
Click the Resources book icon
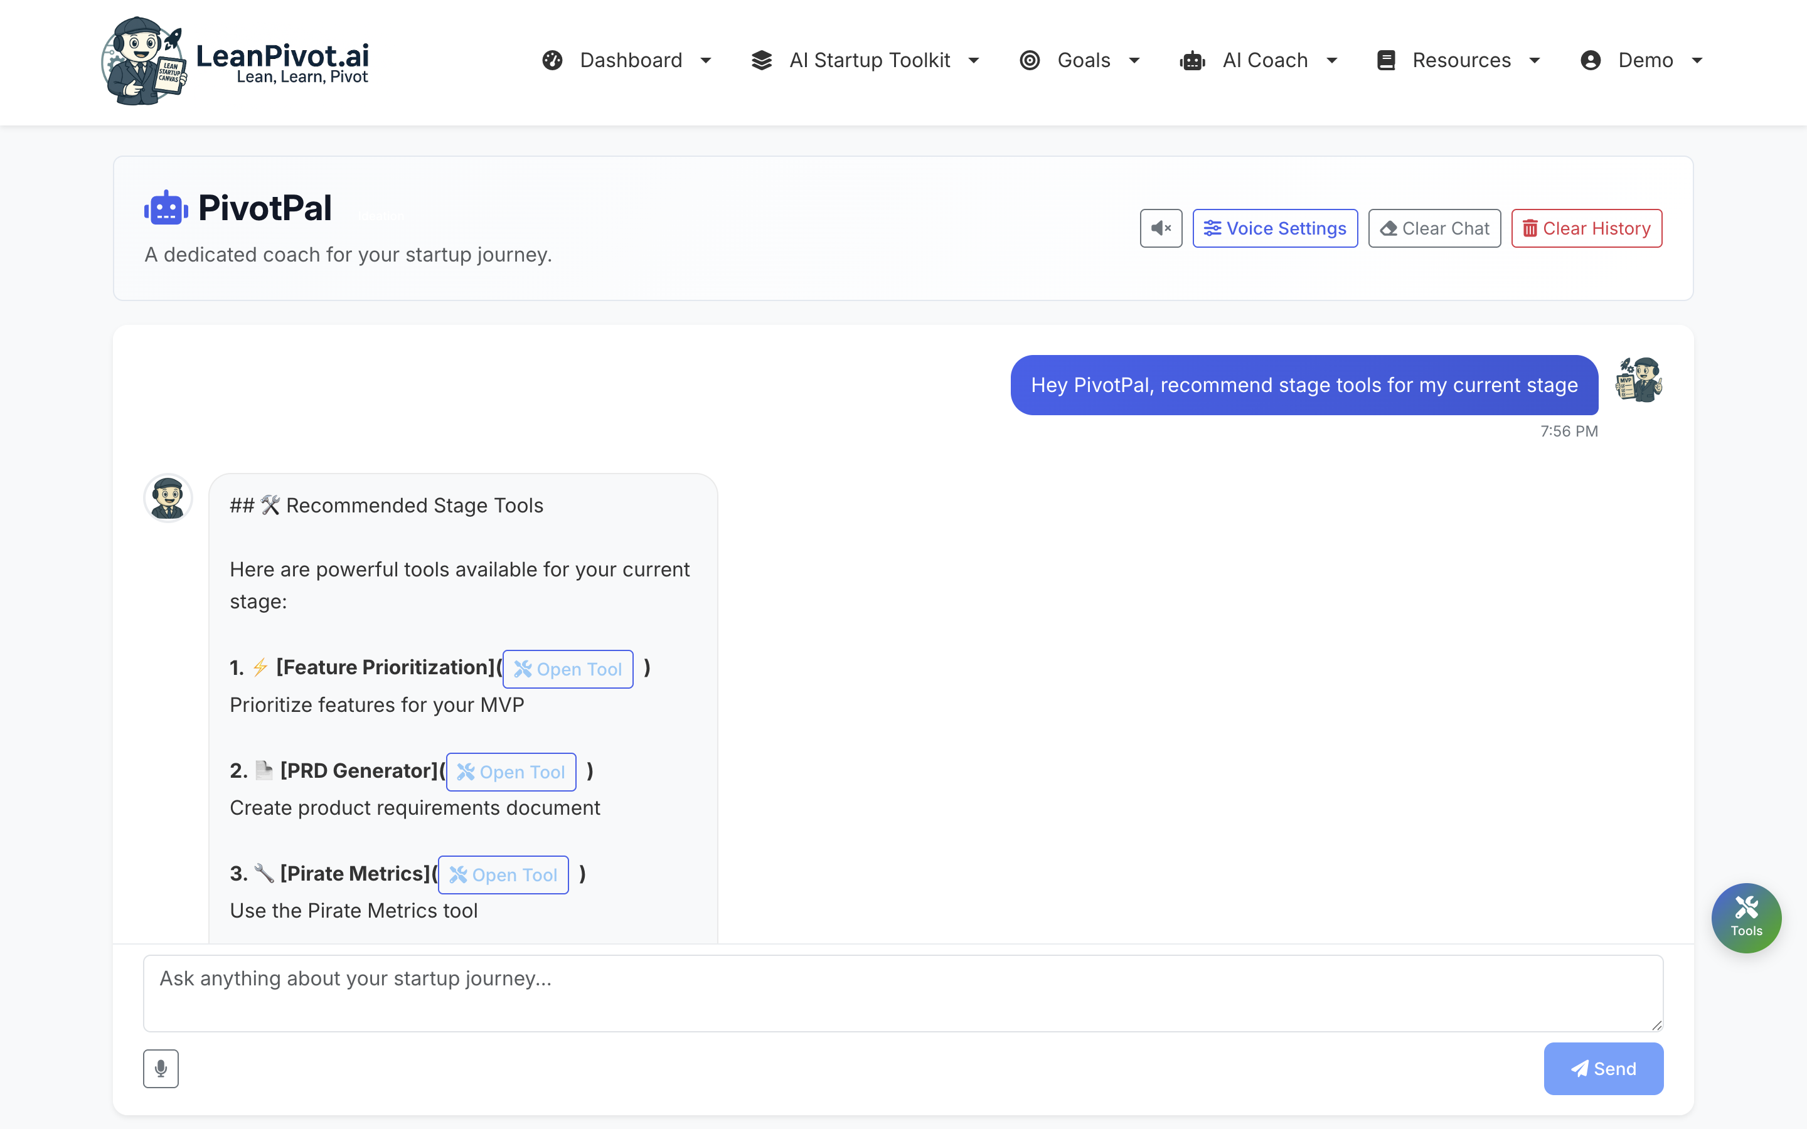(1386, 60)
